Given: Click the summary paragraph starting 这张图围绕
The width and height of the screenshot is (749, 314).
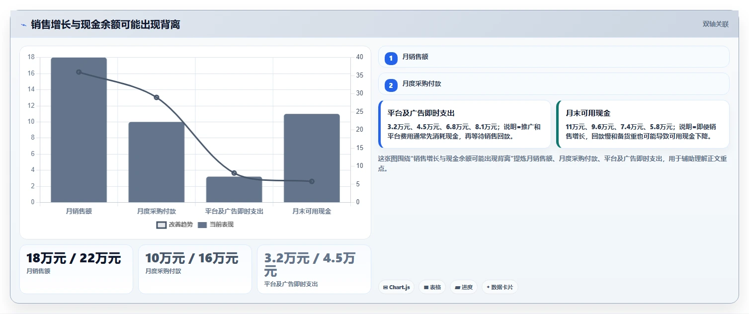Looking at the screenshot, I should pyautogui.click(x=553, y=163).
